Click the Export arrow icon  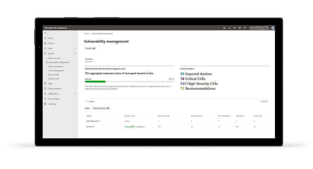(87, 101)
